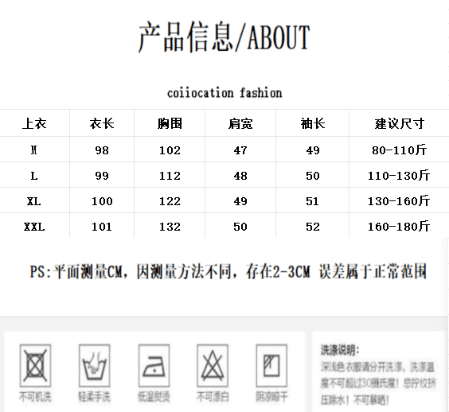Click the PS measurement note text

228,271
